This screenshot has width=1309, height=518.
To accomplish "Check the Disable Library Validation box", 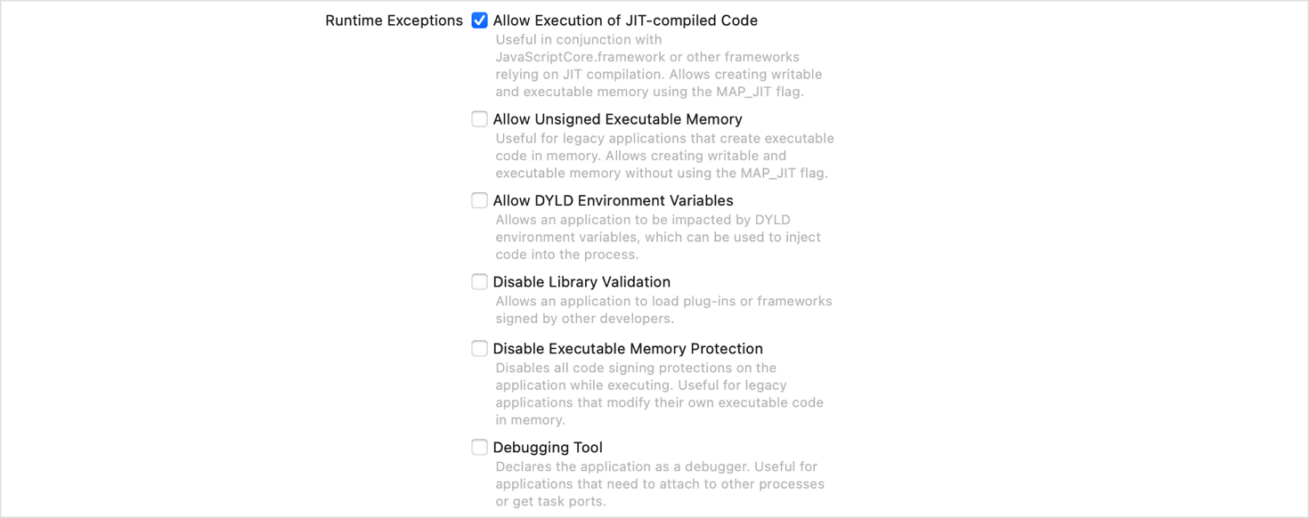I will [x=479, y=282].
